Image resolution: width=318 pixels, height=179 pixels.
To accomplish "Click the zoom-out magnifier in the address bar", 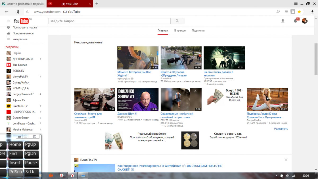I will (x=278, y=12).
